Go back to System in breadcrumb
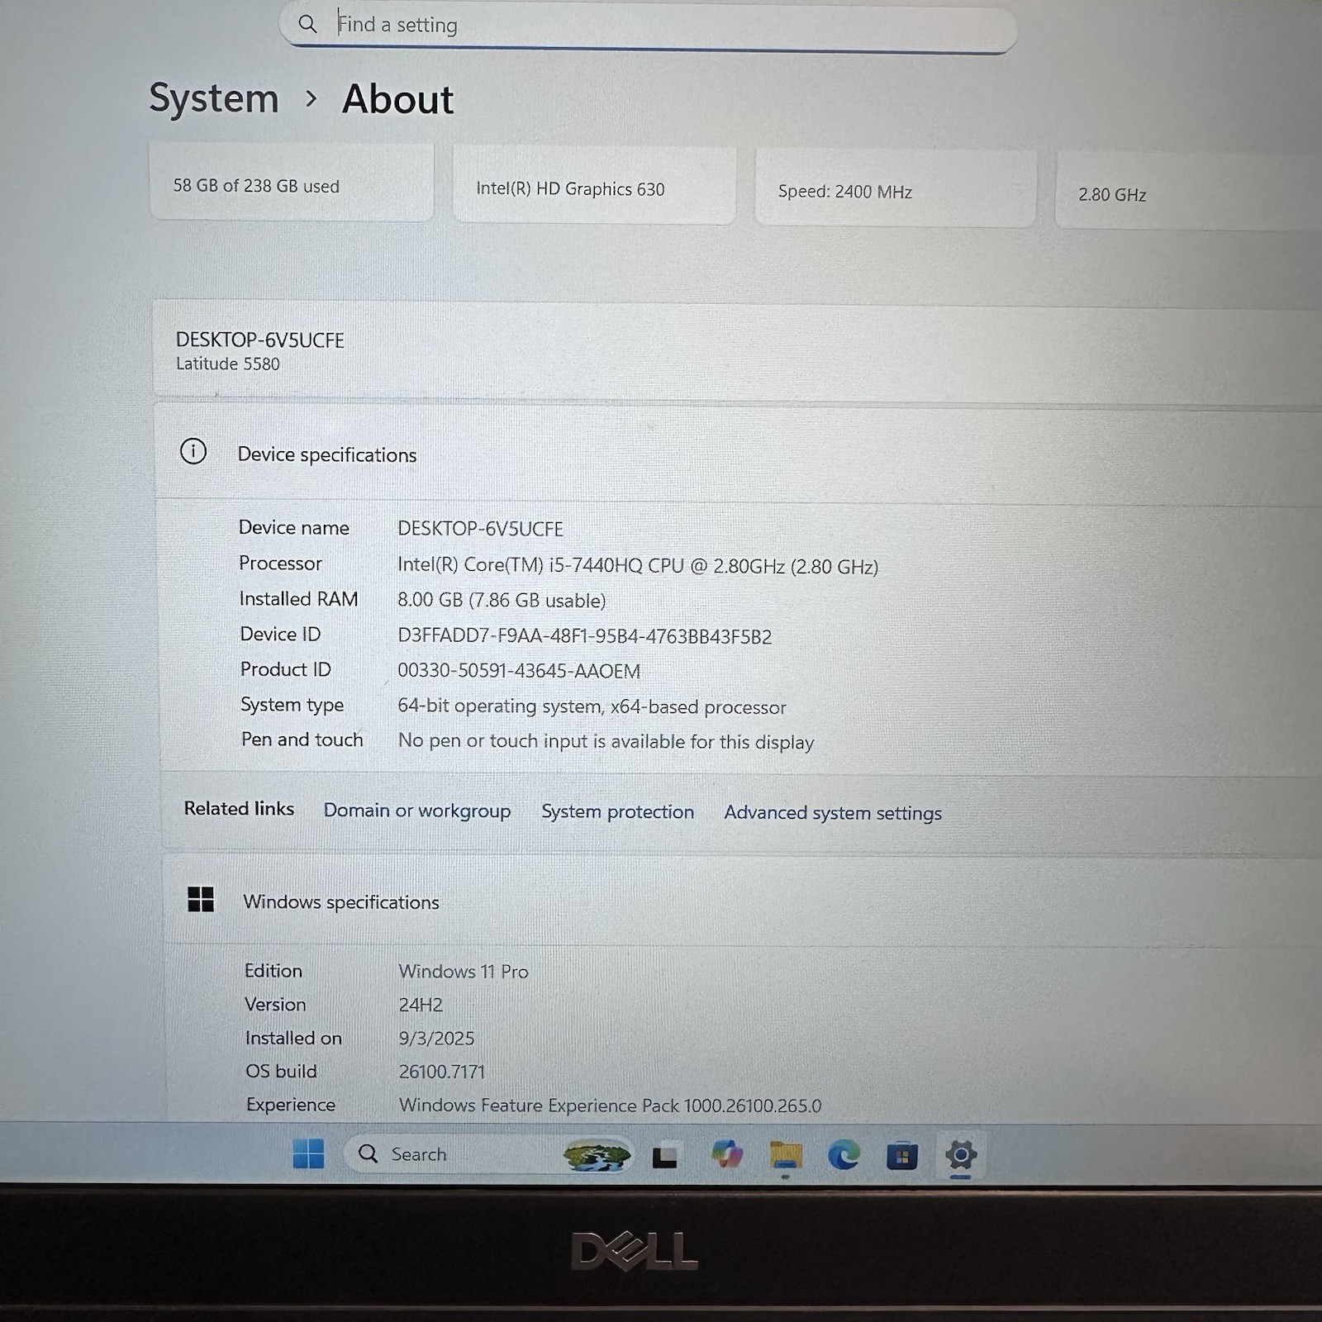This screenshot has height=1322, width=1322. (x=214, y=98)
